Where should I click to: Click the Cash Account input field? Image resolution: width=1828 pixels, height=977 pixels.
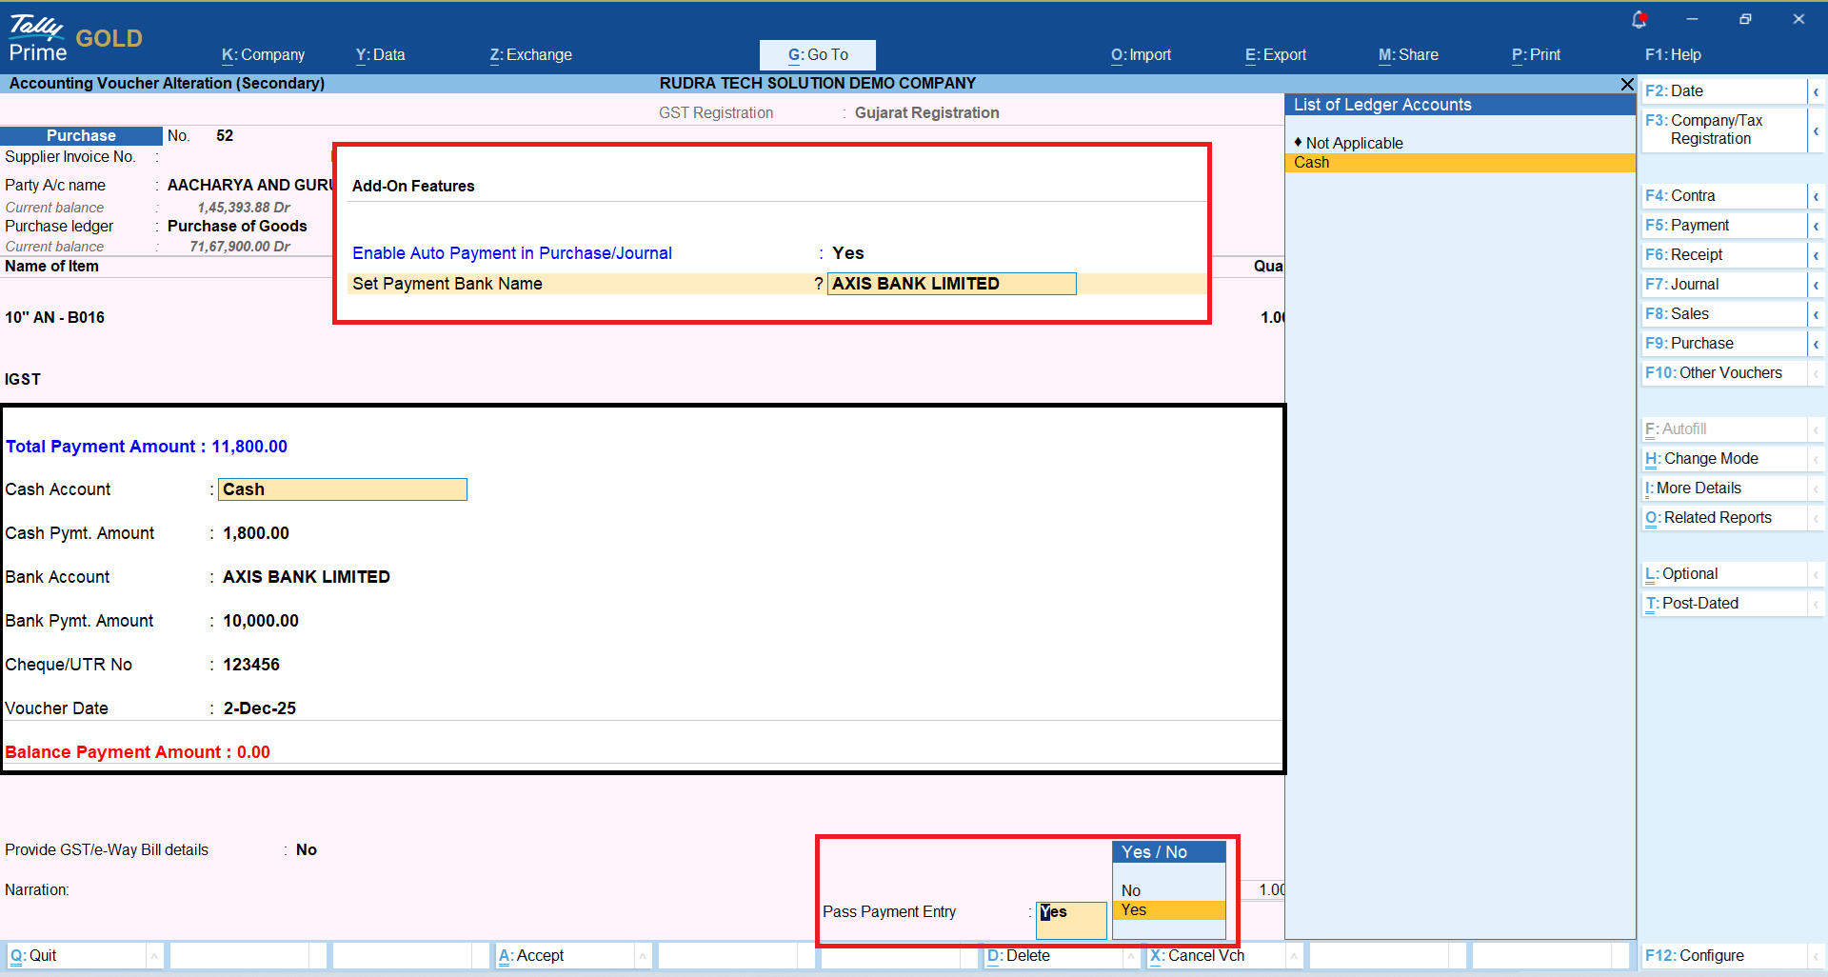[x=342, y=489]
